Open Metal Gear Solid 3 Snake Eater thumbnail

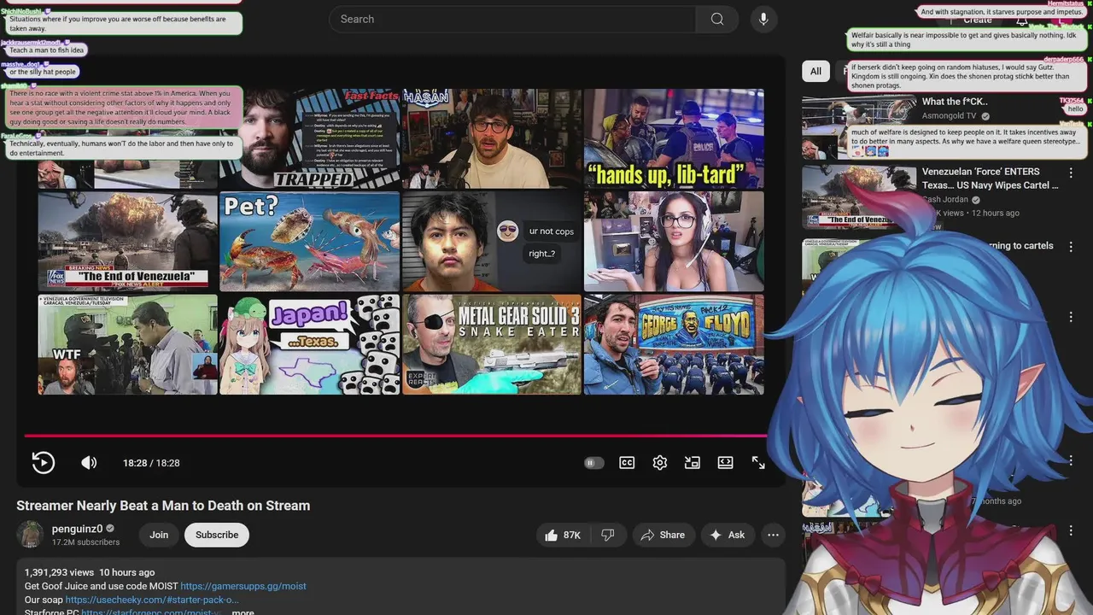(x=492, y=344)
